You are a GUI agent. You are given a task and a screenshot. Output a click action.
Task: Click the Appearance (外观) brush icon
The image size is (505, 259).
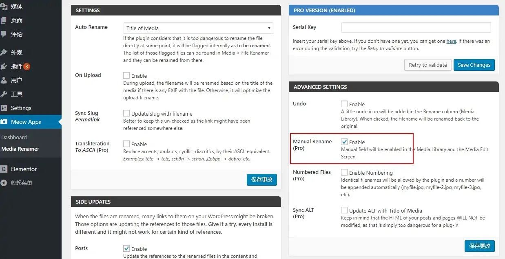4,53
